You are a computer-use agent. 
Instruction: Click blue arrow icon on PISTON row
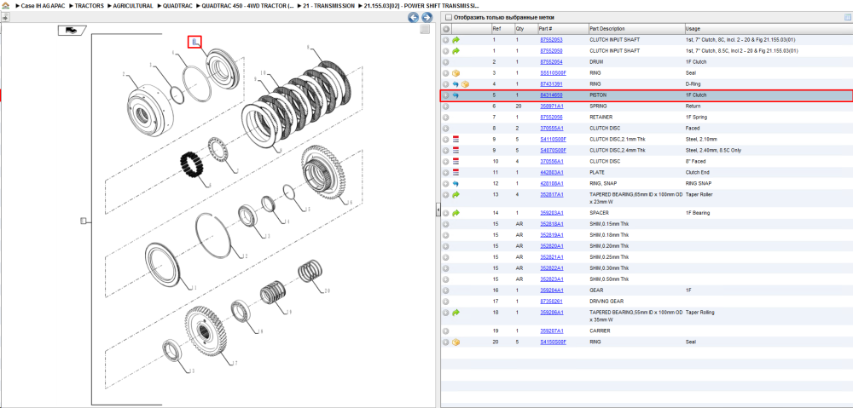click(456, 95)
